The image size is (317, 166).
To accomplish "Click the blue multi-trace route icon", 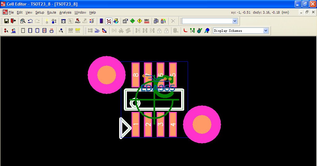I will [x=97, y=31].
